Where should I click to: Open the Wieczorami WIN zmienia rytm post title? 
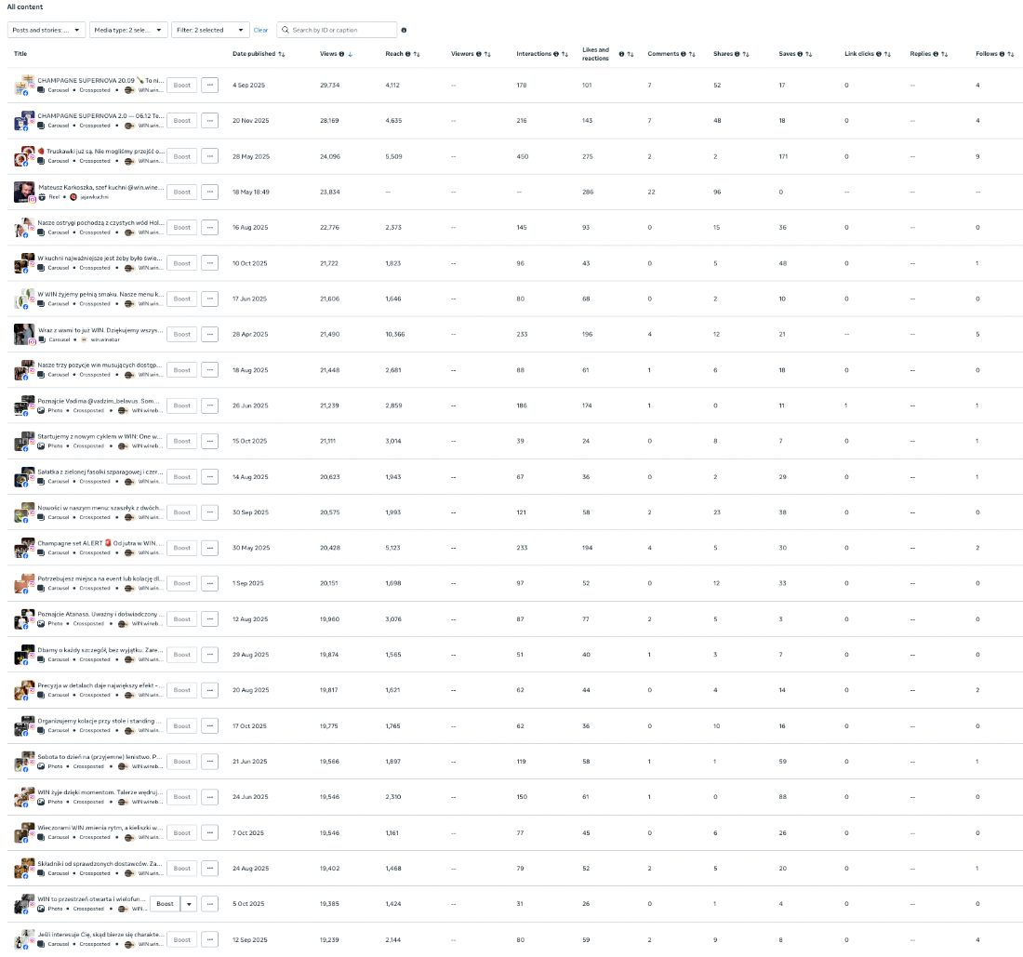100,828
